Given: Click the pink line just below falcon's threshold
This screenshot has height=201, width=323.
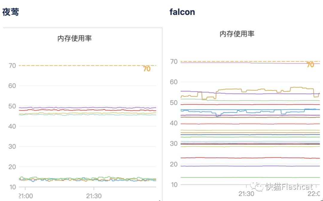Looking at the screenshot, I should click(239, 63).
